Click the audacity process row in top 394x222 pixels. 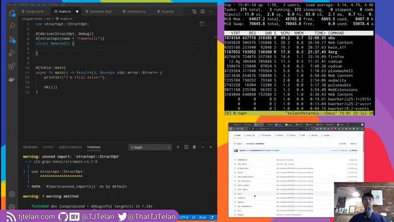(299, 80)
